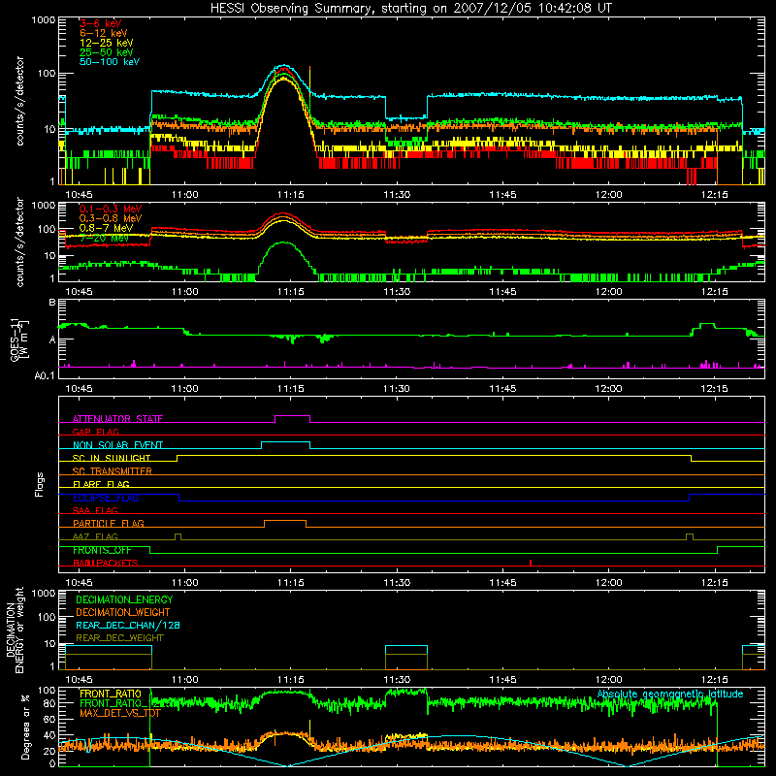Click the GAP_FLAG label
776x776 pixels.
(95, 432)
